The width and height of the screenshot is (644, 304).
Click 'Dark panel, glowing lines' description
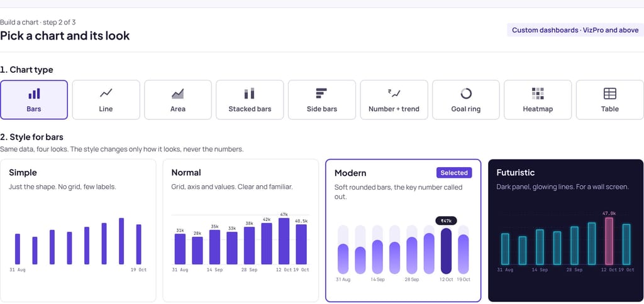click(x=563, y=187)
